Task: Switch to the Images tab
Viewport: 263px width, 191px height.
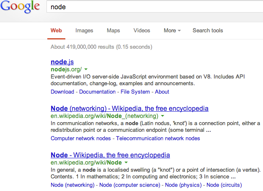Action: 84,30
